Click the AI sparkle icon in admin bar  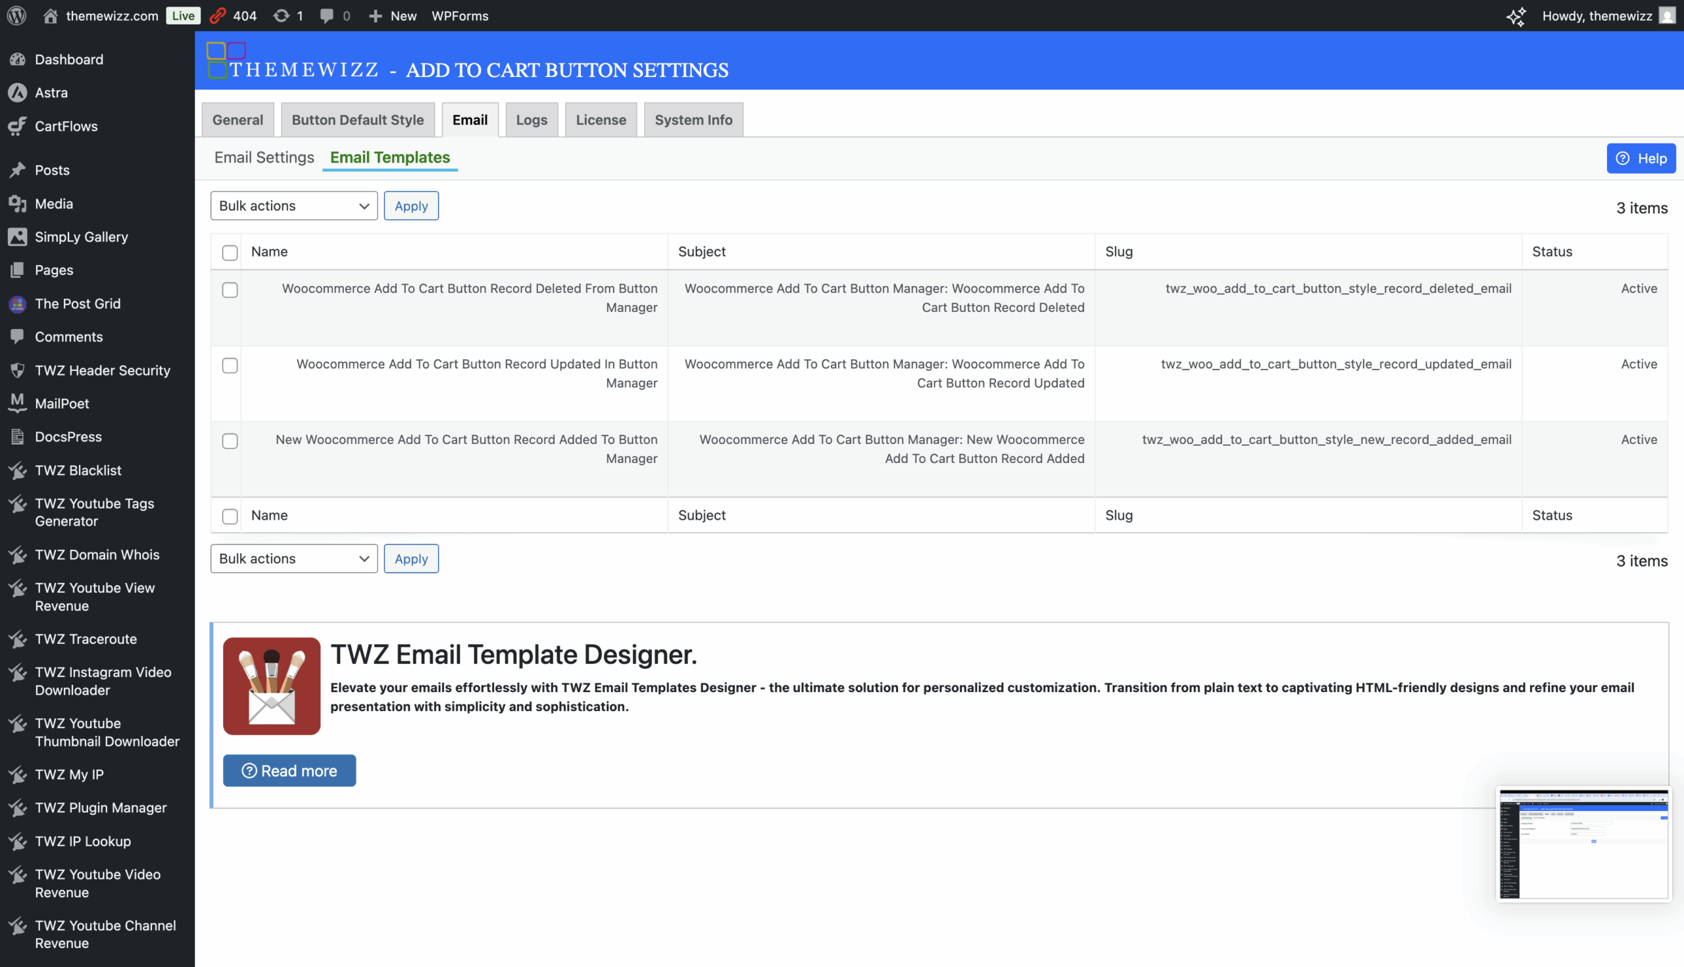click(x=1516, y=16)
